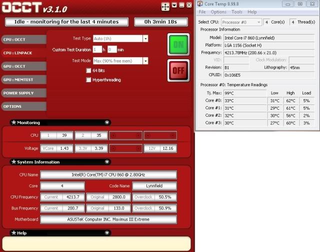
Task: Toggle the Hyperthreading checkbox
Action: pyautogui.click(x=88, y=80)
